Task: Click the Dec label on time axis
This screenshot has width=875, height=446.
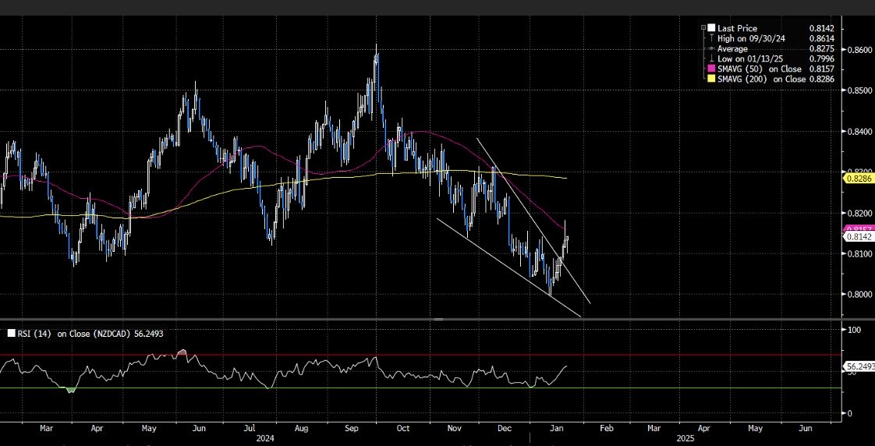Action: pos(505,429)
